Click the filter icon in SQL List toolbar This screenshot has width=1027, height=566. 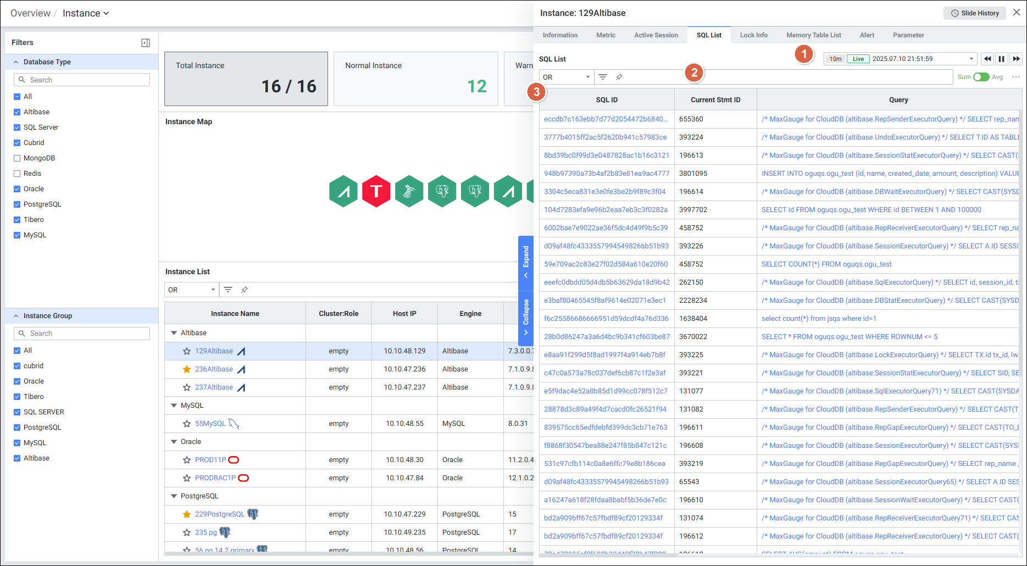pos(603,77)
